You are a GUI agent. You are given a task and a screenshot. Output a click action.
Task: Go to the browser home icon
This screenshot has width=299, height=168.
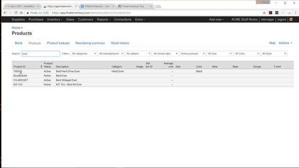point(21,13)
